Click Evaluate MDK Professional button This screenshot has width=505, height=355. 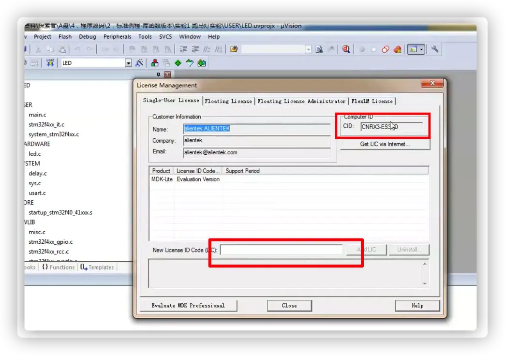[188, 305]
